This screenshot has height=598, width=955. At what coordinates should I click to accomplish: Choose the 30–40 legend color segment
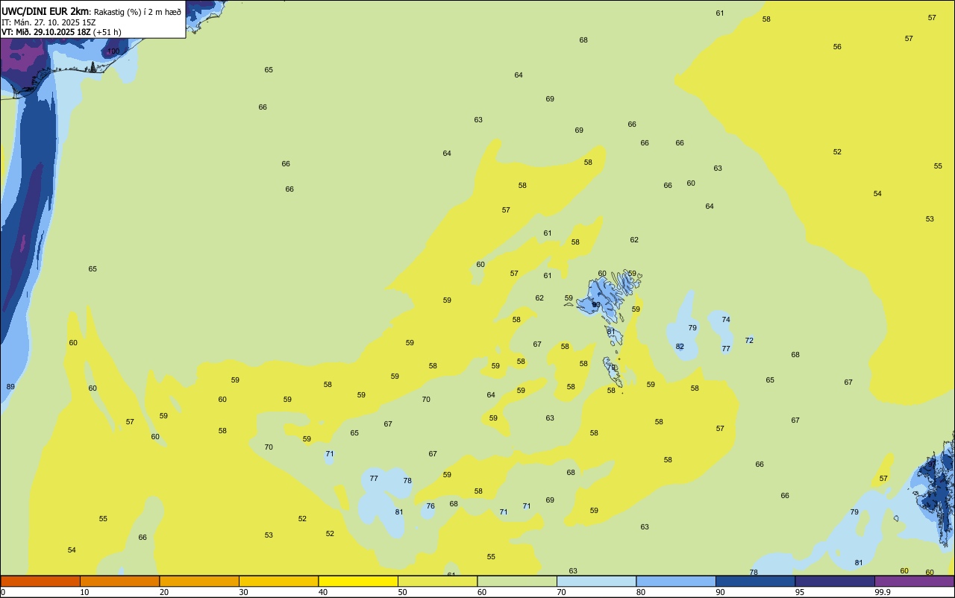(x=278, y=581)
